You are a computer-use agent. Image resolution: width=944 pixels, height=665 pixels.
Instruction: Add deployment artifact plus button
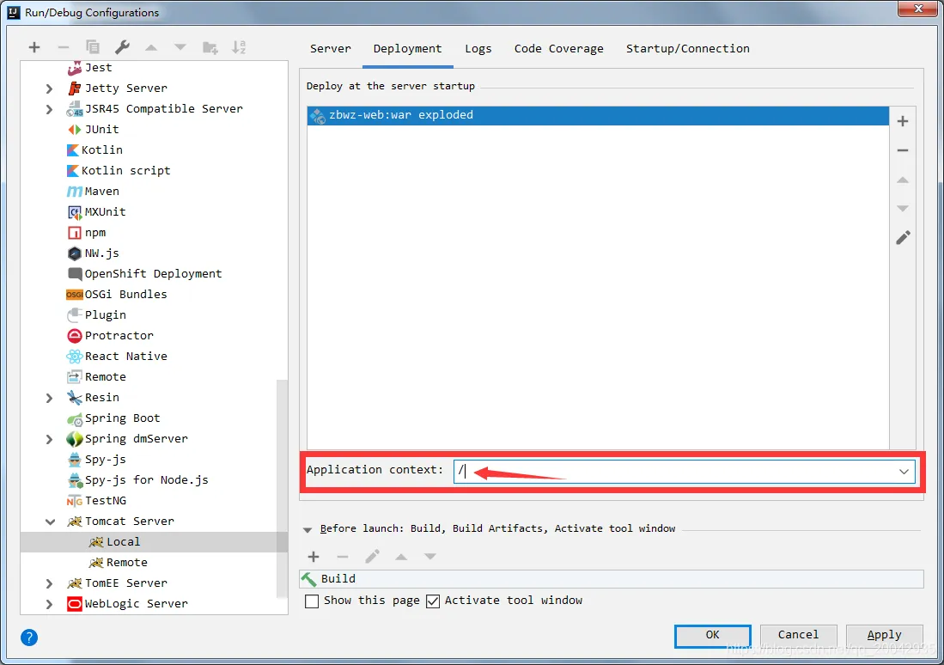tap(903, 121)
